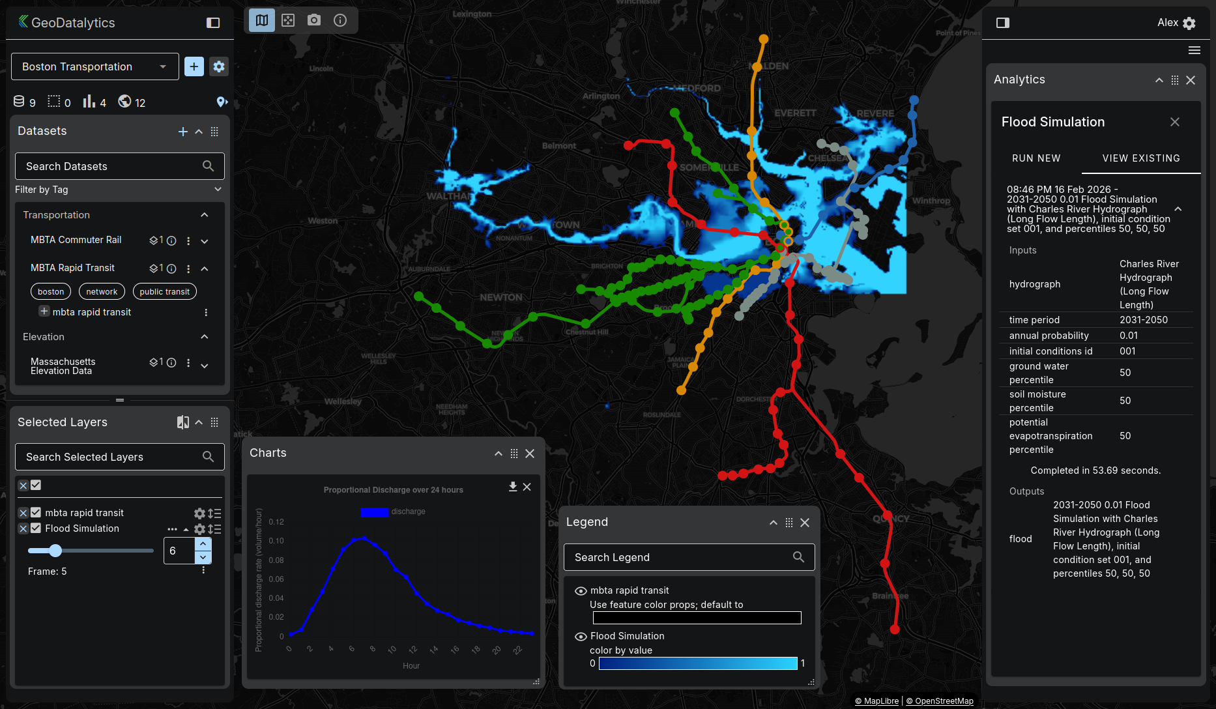Open the OpenStreetMap attribution link
1216x709 pixels.
940,701
